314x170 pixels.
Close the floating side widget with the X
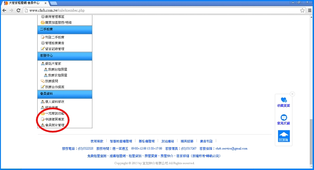(292, 94)
